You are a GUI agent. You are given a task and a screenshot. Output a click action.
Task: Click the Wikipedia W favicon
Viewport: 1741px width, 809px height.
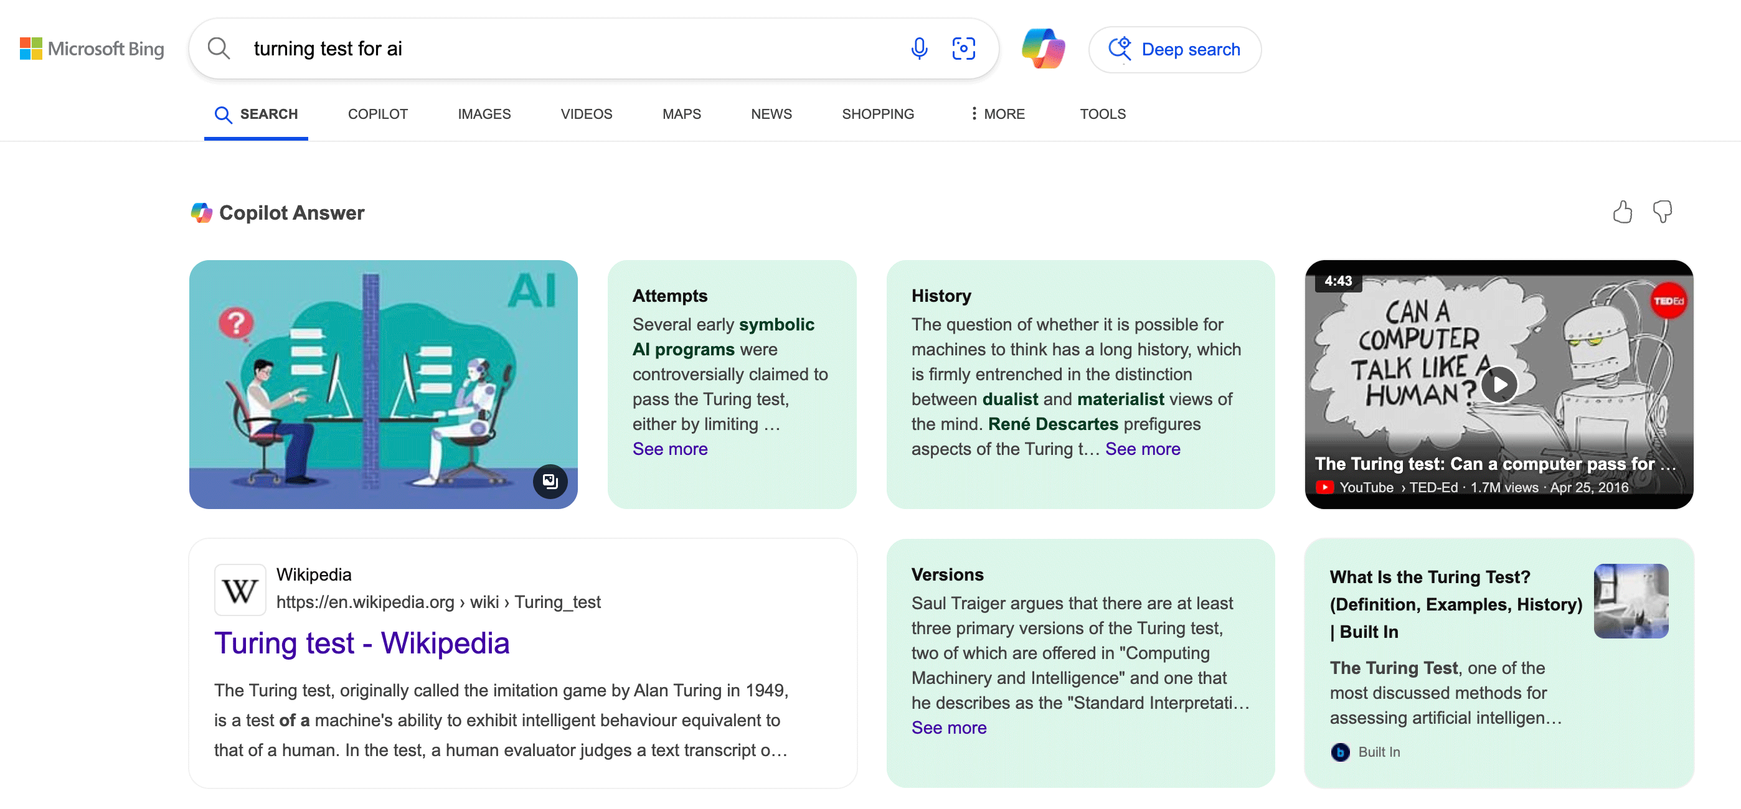coord(240,589)
